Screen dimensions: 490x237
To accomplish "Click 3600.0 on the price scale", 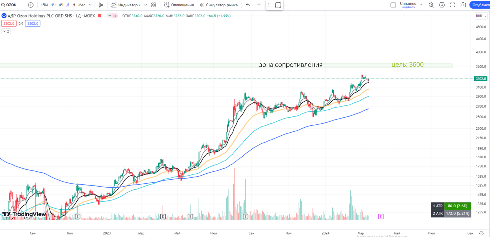I will [481, 66].
